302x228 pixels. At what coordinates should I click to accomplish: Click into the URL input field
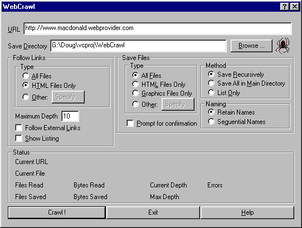pyautogui.click(x=158, y=28)
